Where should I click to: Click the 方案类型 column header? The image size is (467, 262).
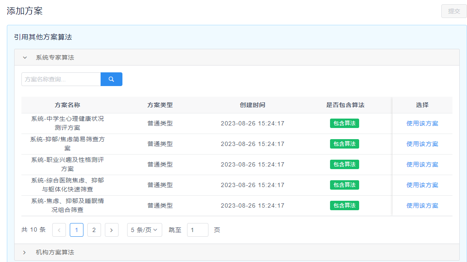click(160, 105)
